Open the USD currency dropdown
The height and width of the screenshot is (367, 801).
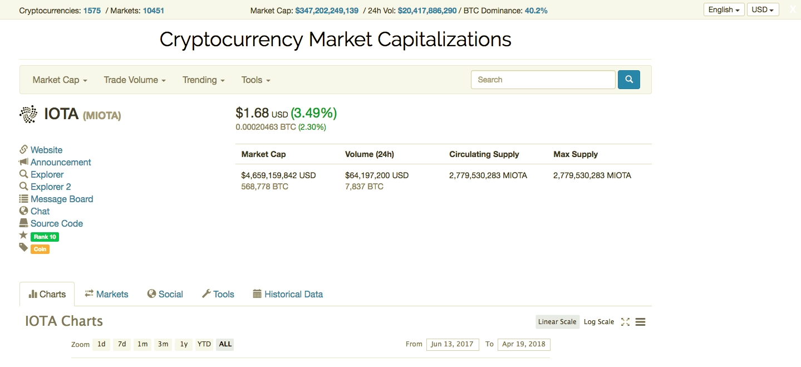[x=763, y=9]
